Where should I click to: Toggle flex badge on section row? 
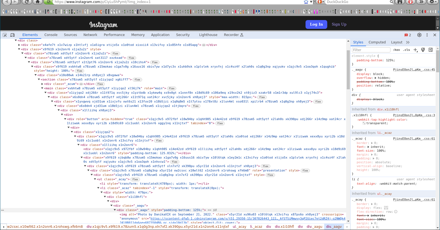point(137,80)
